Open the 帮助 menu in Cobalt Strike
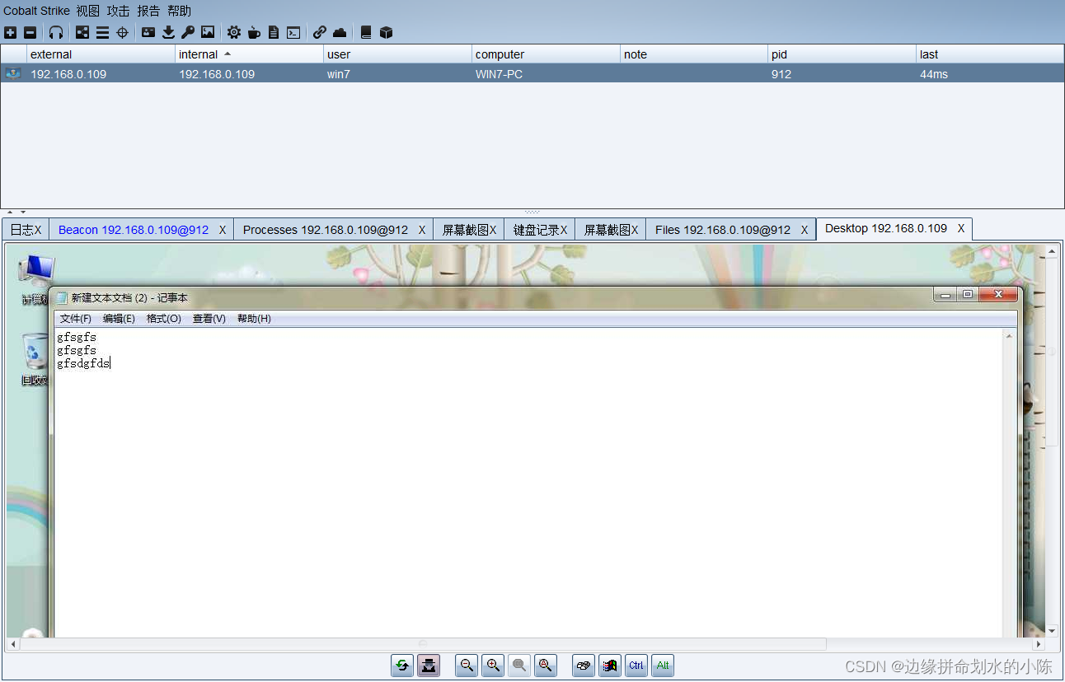This screenshot has width=1065, height=682. [x=180, y=11]
